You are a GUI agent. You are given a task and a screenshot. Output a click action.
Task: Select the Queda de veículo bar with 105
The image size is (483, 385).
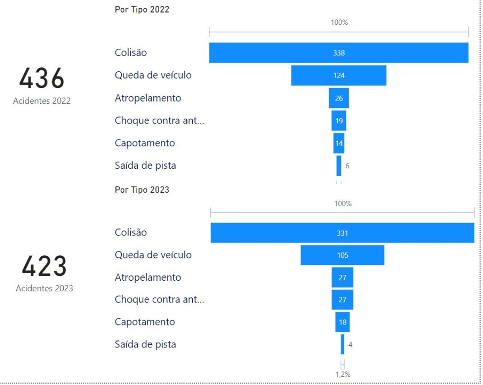[x=342, y=255]
